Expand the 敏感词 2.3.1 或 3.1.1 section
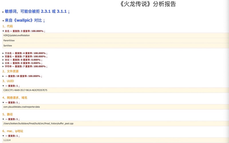The image size is (229, 143). click(36, 11)
